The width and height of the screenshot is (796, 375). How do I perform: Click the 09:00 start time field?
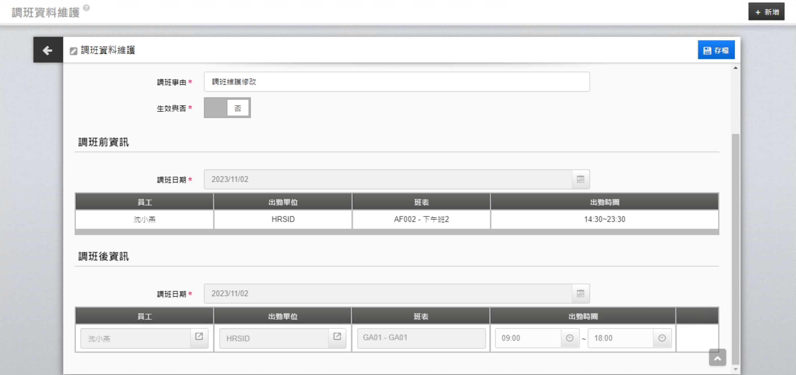pyautogui.click(x=528, y=338)
